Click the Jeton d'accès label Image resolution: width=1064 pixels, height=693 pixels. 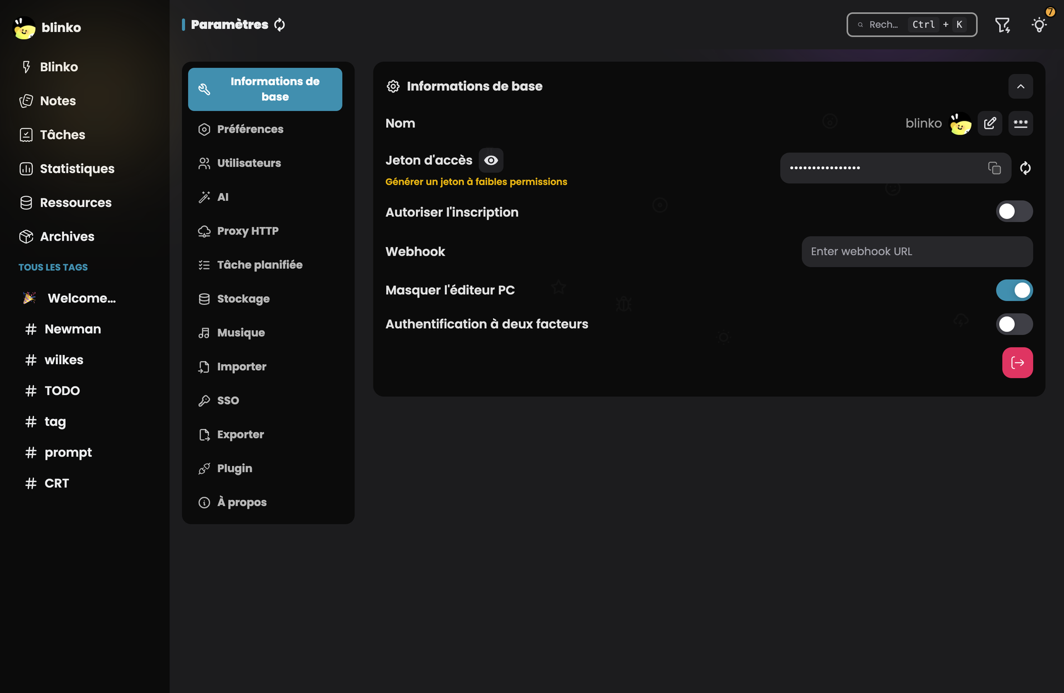tap(429, 160)
